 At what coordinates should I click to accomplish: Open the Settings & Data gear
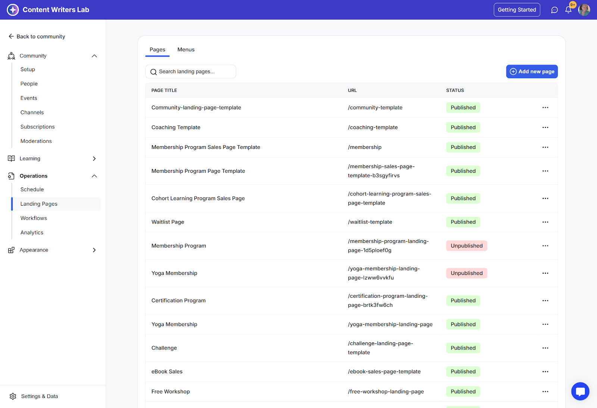(13, 396)
